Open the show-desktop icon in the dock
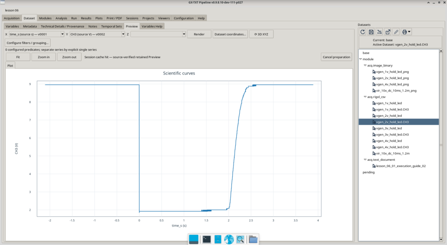Screen dimensions: 447x245 (193, 239)
